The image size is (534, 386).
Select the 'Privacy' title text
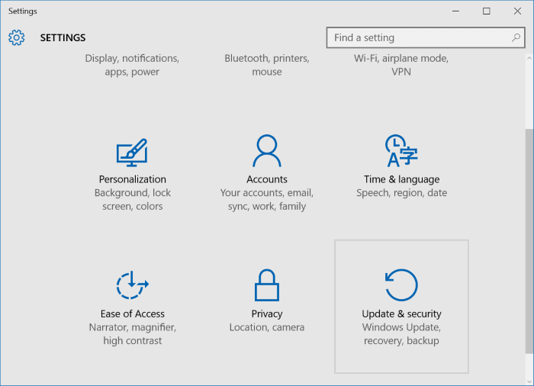[266, 314]
